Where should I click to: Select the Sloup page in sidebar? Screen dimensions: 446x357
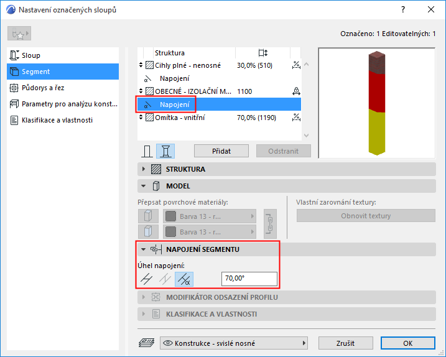click(63, 55)
